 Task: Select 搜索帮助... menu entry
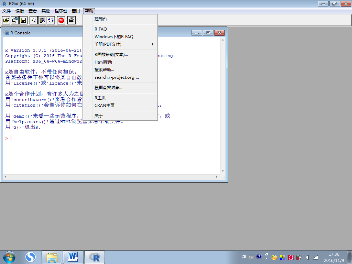tap(120, 70)
